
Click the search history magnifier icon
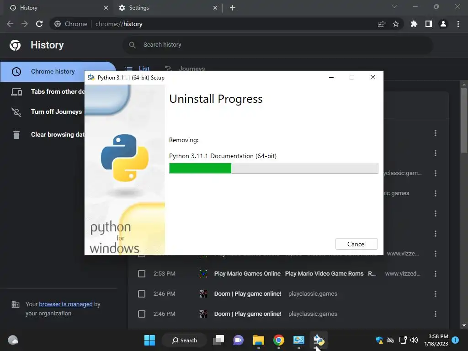coord(132,45)
